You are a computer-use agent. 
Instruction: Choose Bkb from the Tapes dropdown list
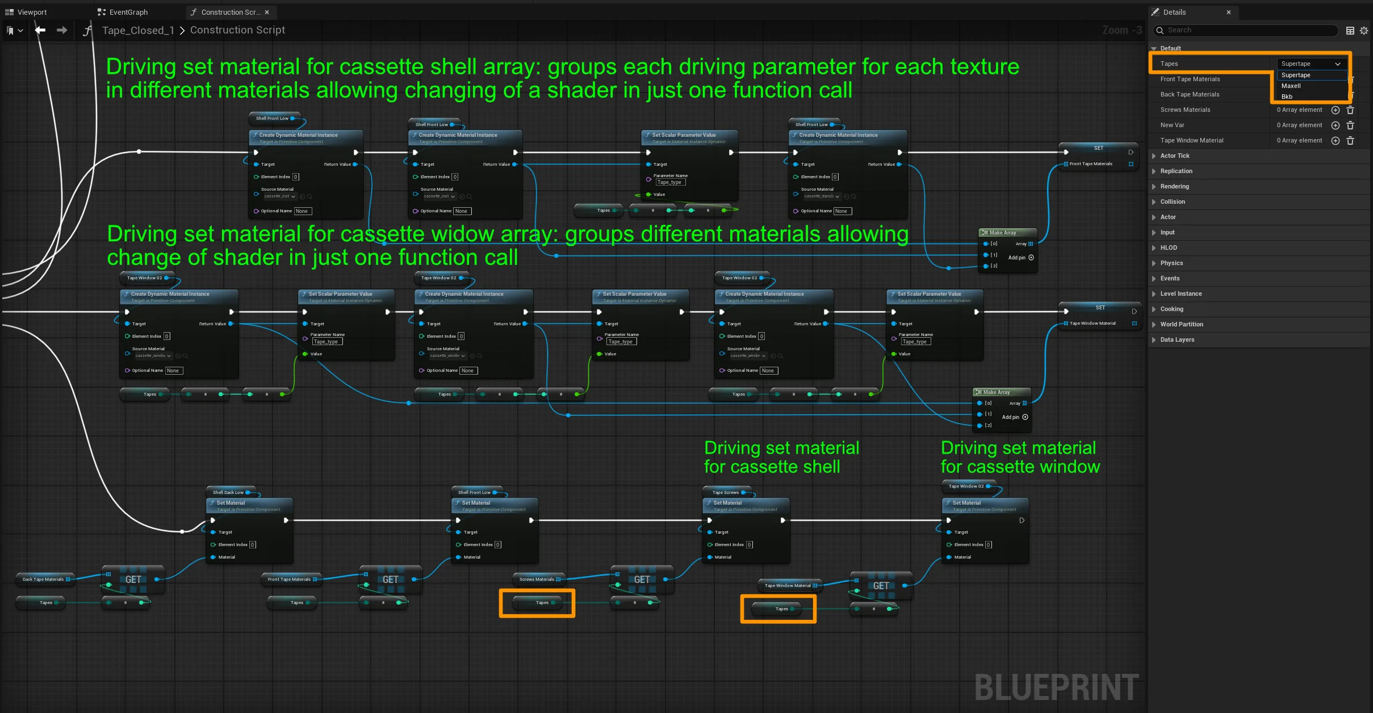(1311, 97)
